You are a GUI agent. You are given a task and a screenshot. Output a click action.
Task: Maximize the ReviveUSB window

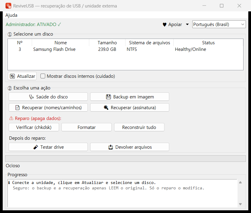222,6
